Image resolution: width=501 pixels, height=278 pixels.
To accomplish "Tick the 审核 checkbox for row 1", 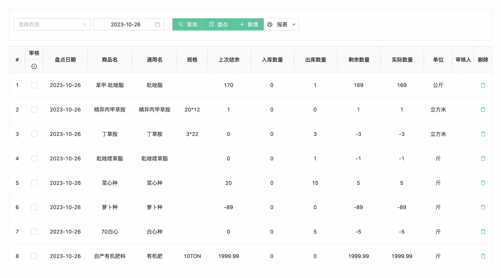I will click(x=34, y=85).
